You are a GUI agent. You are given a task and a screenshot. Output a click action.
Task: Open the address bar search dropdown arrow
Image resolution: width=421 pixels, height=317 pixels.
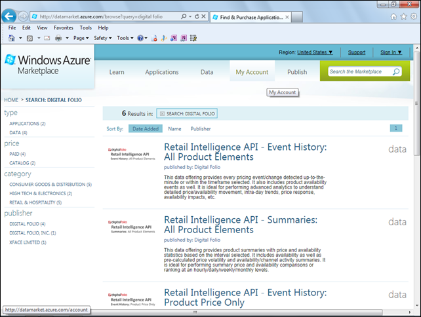[190, 16]
